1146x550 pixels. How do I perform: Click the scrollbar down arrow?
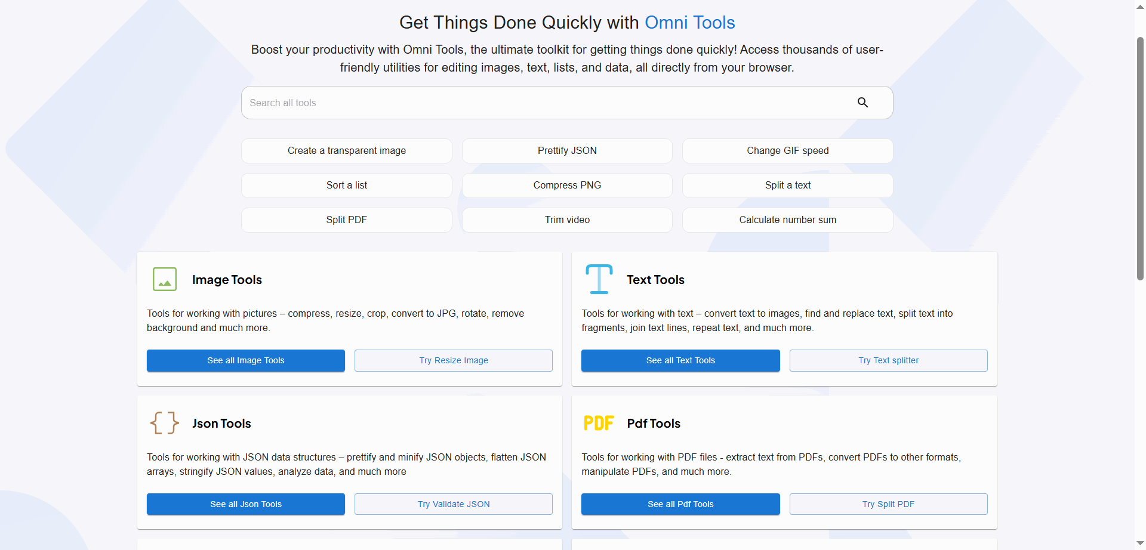[1140, 543]
